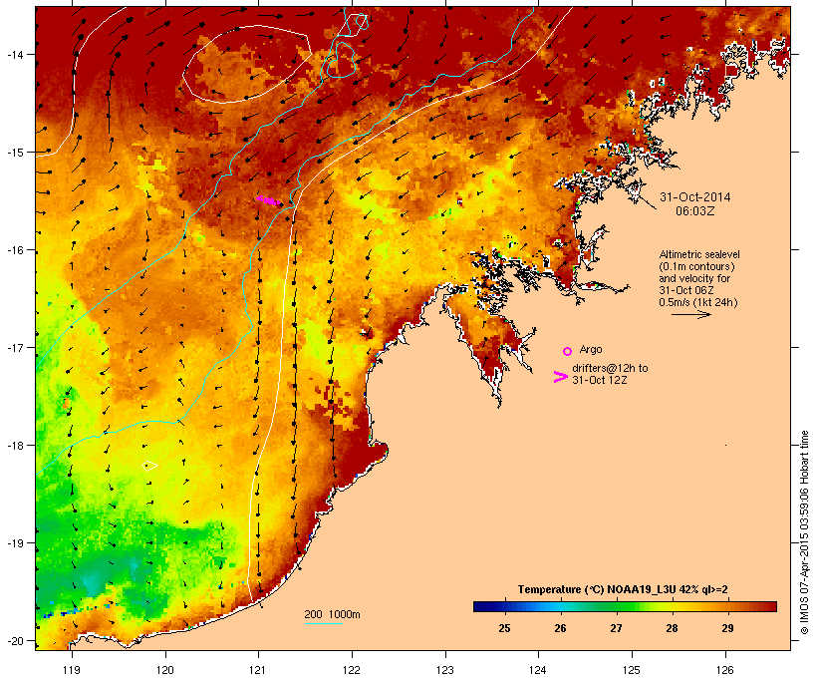Click the longitude axis label 119
The image size is (817, 678).
[72, 670]
